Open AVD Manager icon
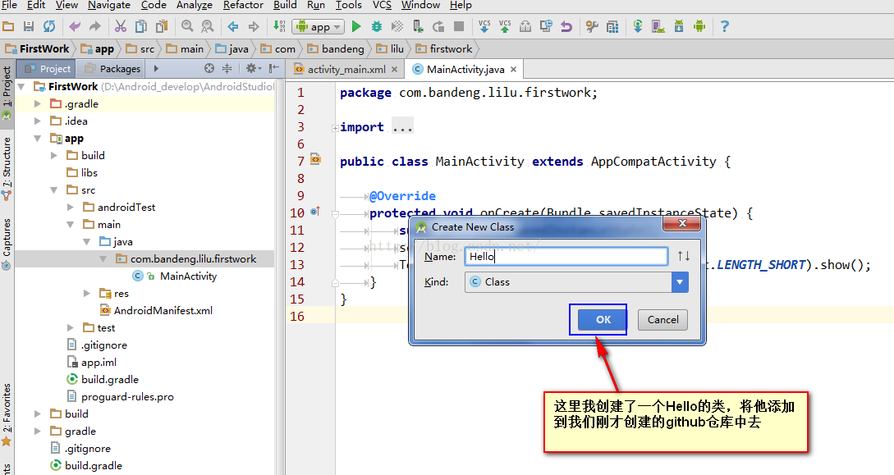The width and height of the screenshot is (894, 475). [658, 26]
